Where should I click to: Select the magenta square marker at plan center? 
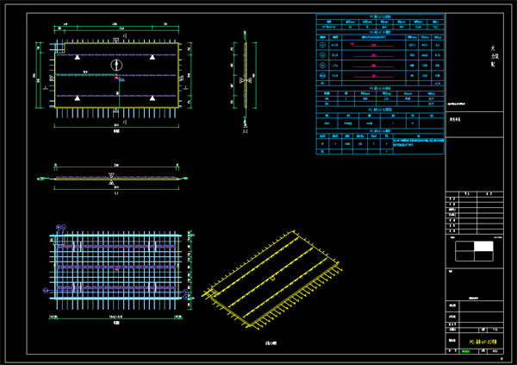[x=116, y=78]
